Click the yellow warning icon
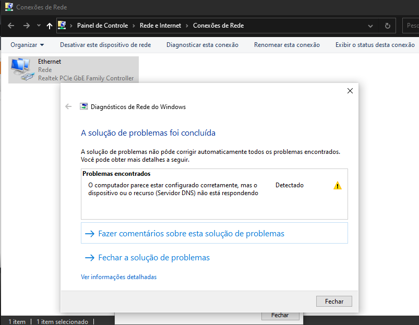 pos(338,186)
